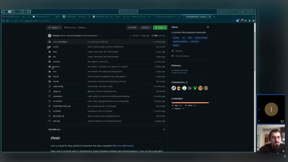Click the page vertical scrollbar
The width and height of the screenshot is (288, 162).
(255, 51)
